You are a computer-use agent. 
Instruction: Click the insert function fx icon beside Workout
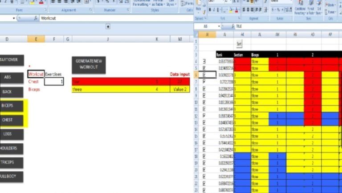35,19
